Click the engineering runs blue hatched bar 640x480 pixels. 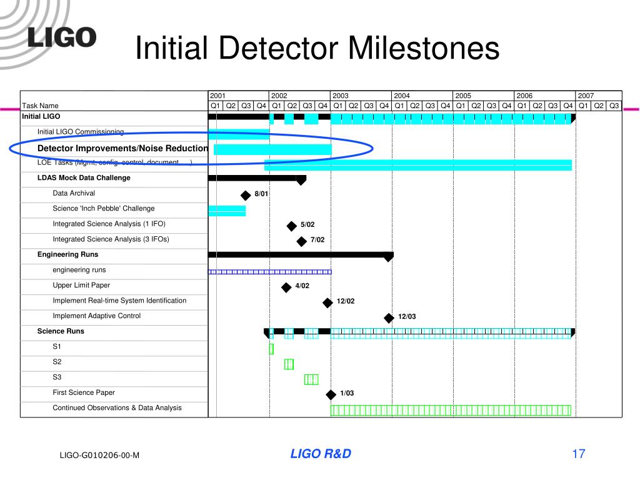pyautogui.click(x=270, y=272)
